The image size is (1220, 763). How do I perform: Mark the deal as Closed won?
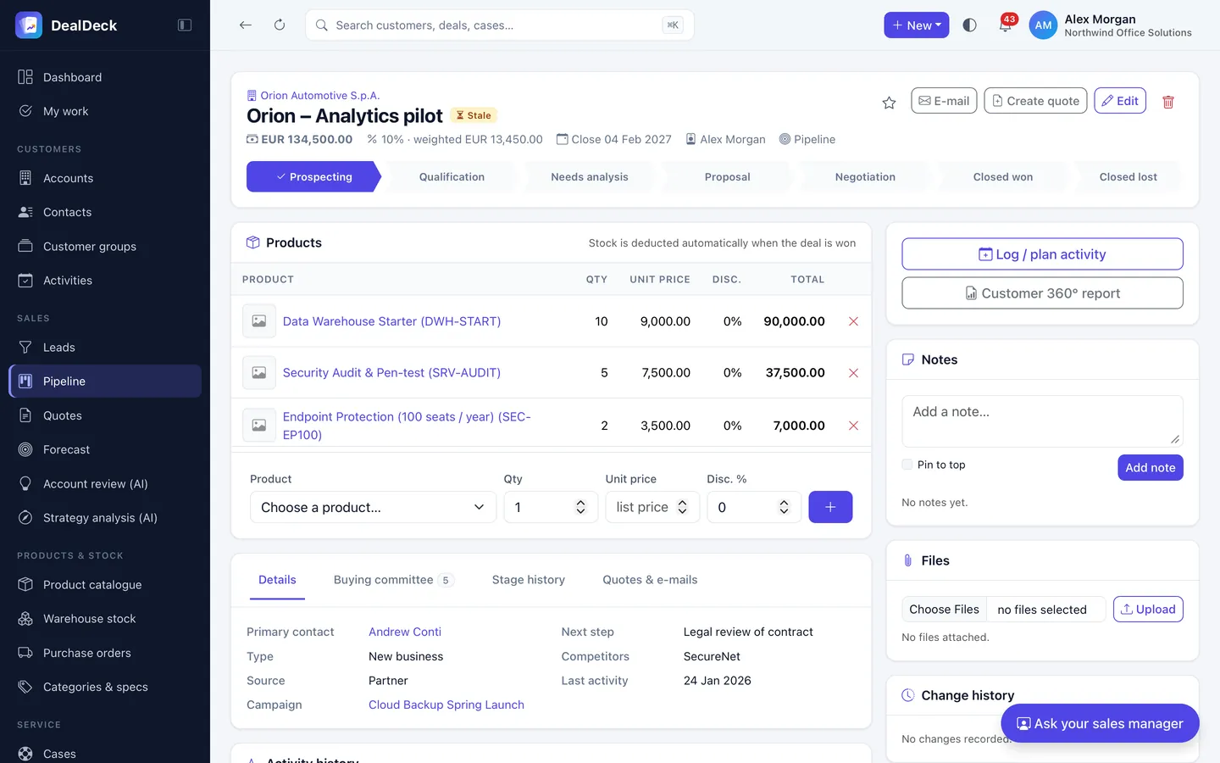coord(1002,177)
